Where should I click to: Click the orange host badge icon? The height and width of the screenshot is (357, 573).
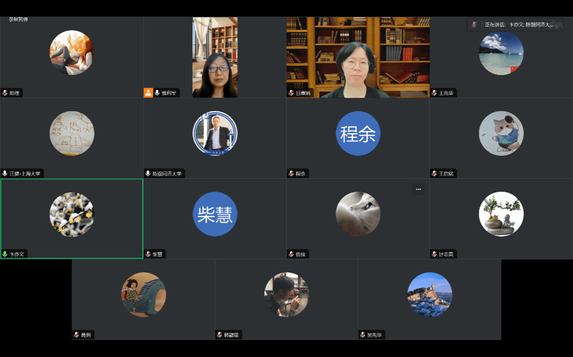148,93
